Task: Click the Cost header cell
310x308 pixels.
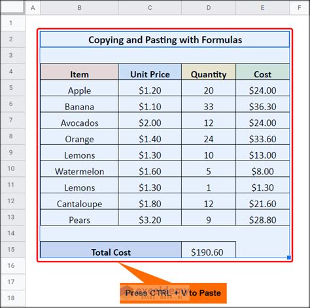Action: (263, 71)
